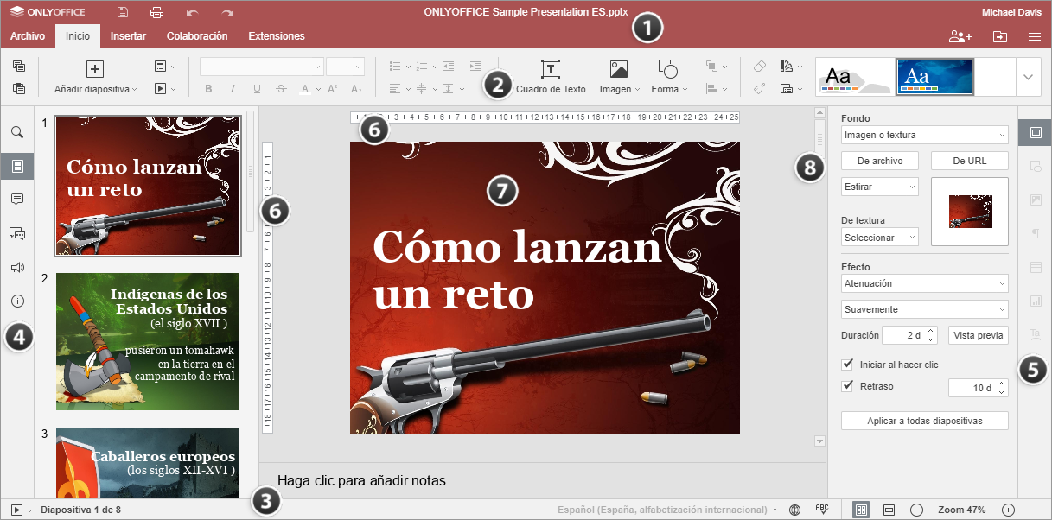Click the Clear style eraser icon
The width and height of the screenshot is (1052, 520).
[x=760, y=66]
